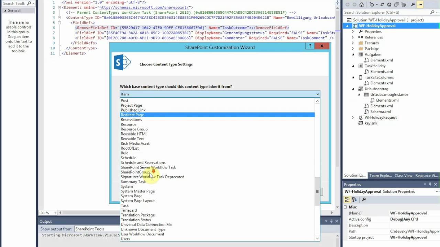Select Workflow Task Deprecated entry
The width and height of the screenshot is (440, 247).
click(217, 177)
